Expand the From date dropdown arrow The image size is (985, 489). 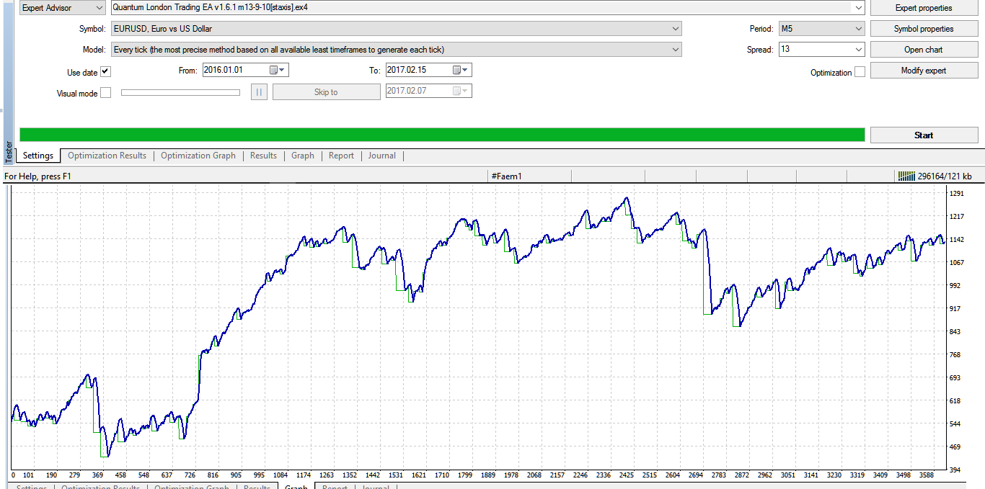(283, 71)
